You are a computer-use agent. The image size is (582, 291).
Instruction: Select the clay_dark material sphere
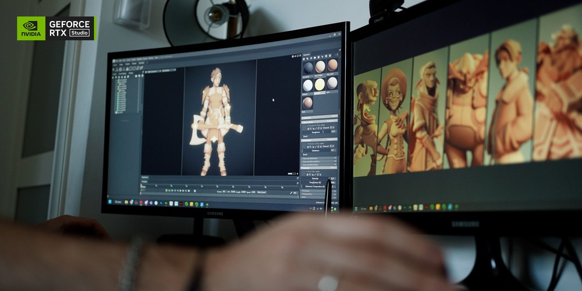(332, 65)
